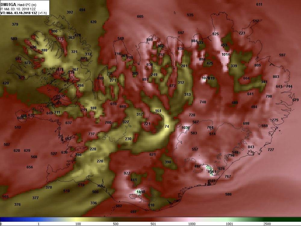Click the map value 230

coord(128,139)
